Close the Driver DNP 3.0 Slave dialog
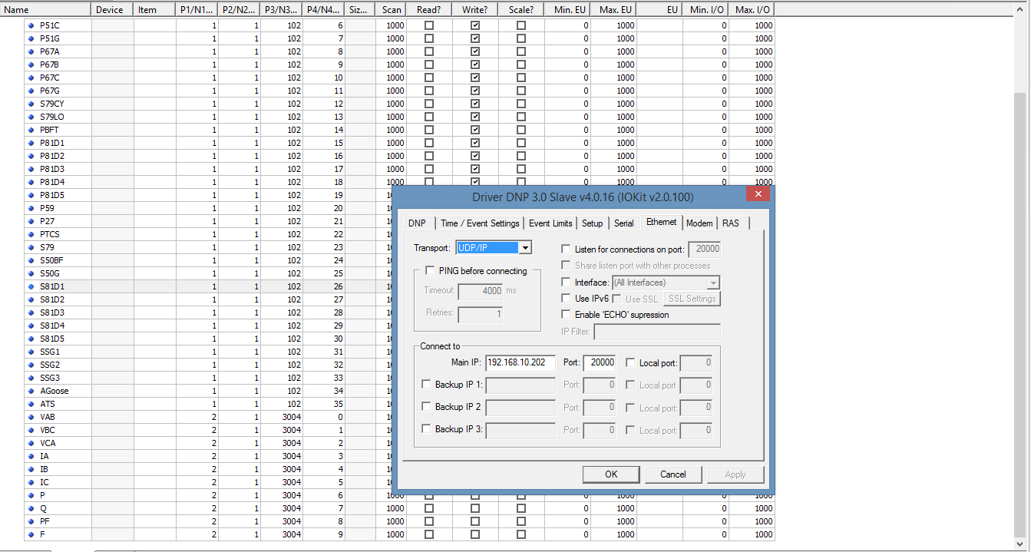This screenshot has height=552, width=1031. pos(758,194)
